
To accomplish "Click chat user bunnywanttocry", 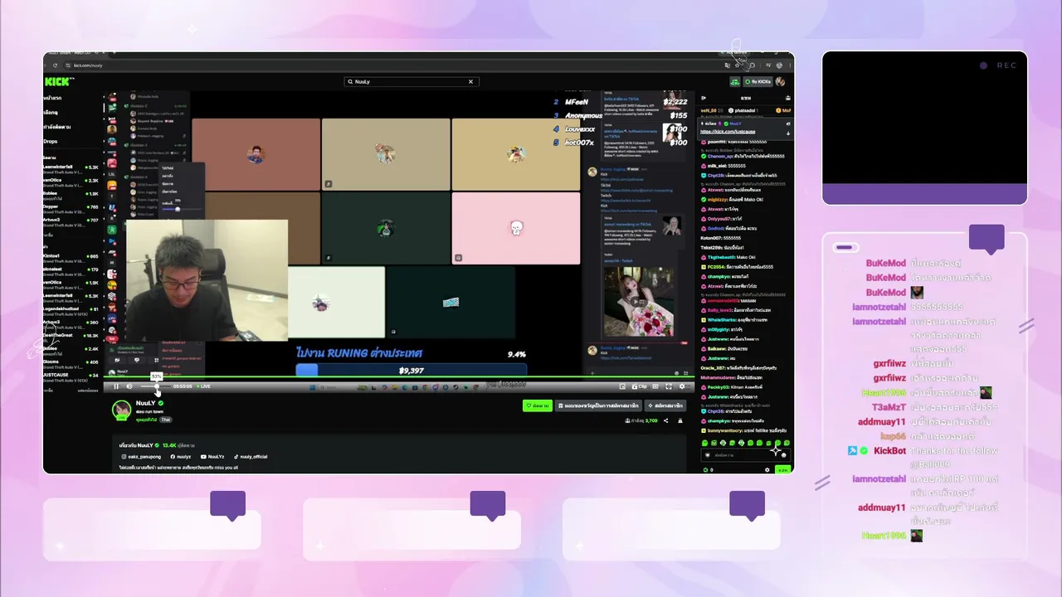I will click(725, 430).
